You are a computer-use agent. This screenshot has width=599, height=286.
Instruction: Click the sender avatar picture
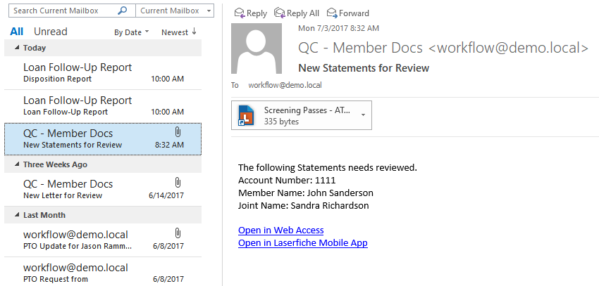click(x=257, y=48)
